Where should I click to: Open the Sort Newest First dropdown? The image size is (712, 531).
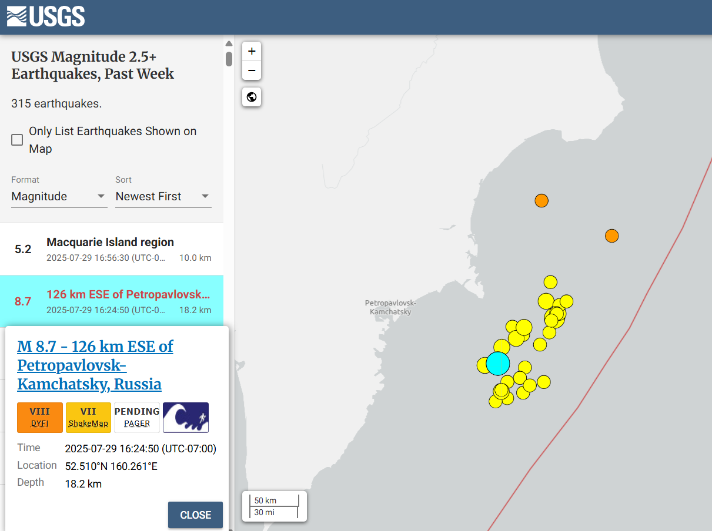coord(163,196)
